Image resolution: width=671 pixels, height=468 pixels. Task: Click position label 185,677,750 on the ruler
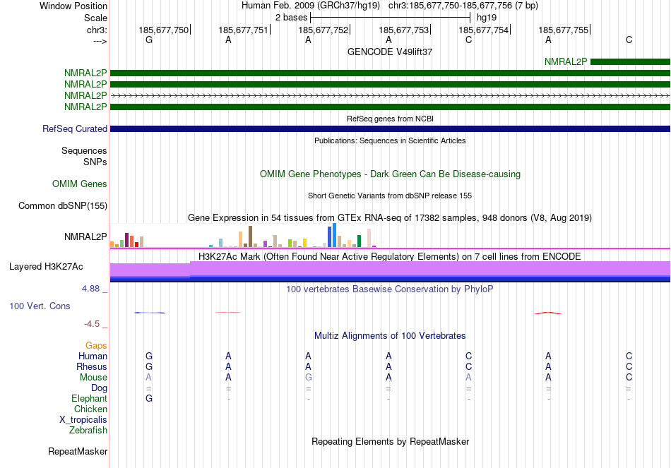(163, 30)
